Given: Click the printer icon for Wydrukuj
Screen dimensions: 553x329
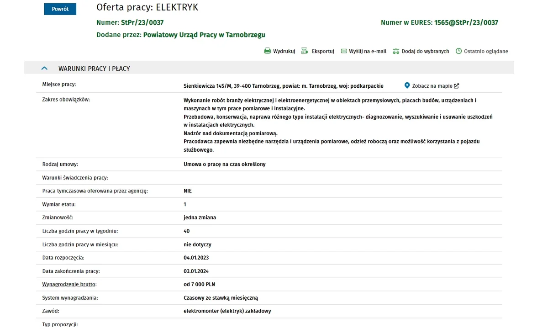Looking at the screenshot, I should (x=268, y=51).
